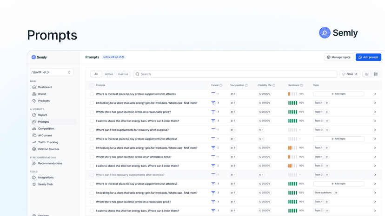The height and width of the screenshot is (216, 385).
Task: Expand the Store questions row chevron
Action: pyautogui.click(x=375, y=193)
